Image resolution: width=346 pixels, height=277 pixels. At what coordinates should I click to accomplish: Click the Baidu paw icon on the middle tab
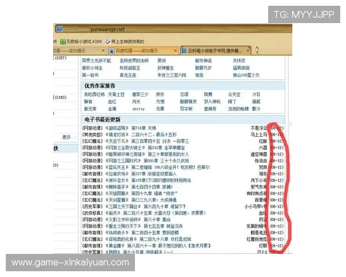click(112, 51)
